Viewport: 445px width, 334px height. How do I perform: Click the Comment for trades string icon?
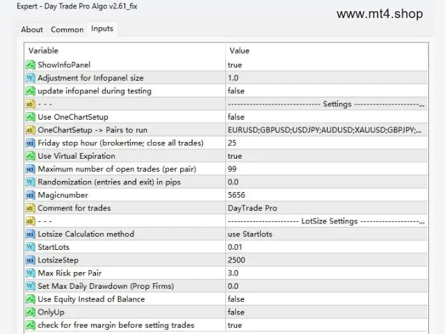point(30,208)
